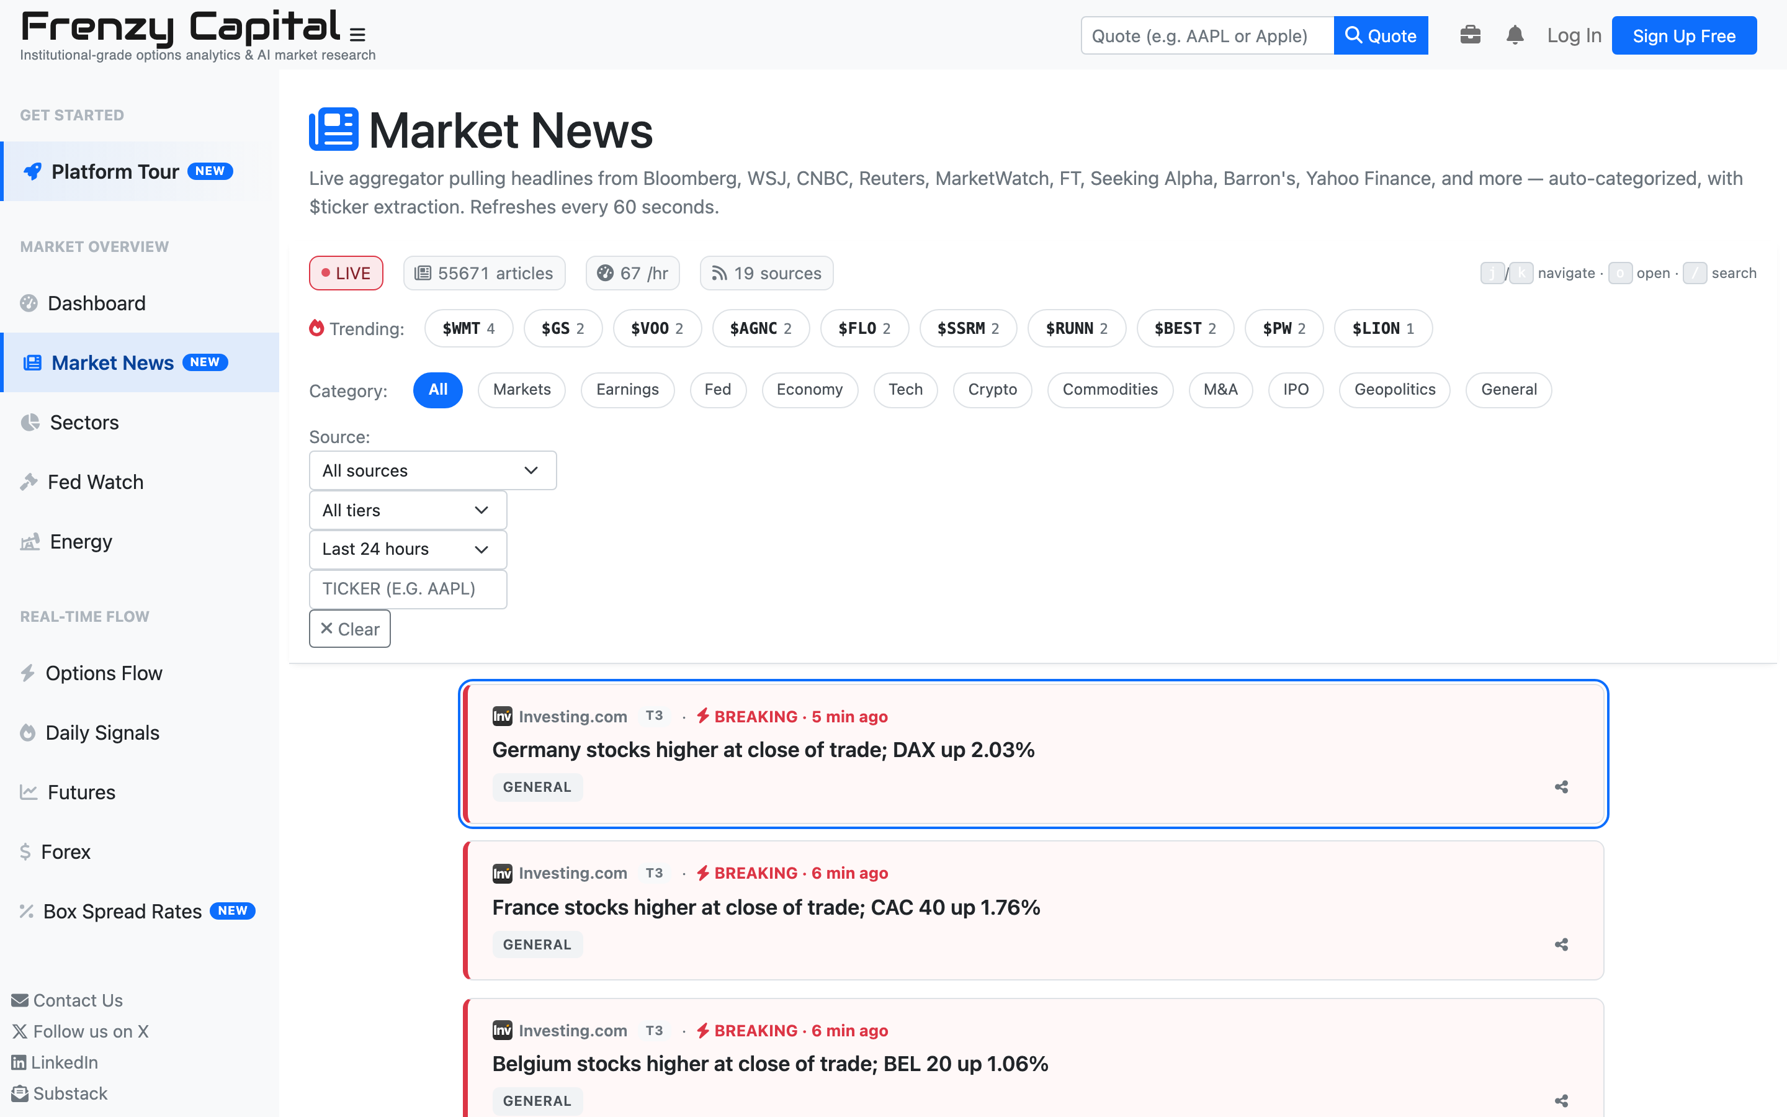Click the share icon on Germany stocks article

point(1561,787)
